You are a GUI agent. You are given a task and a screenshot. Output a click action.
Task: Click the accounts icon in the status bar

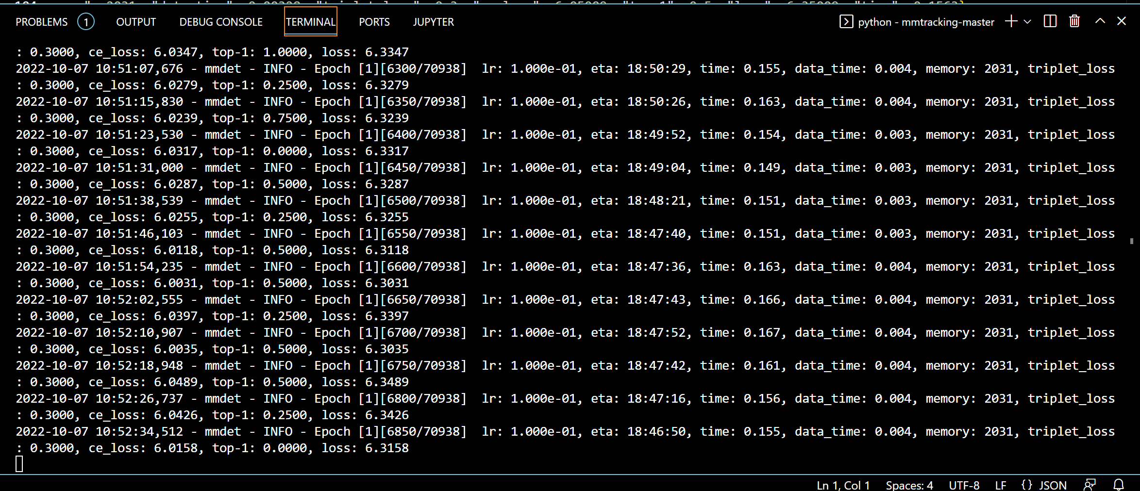pyautogui.click(x=1090, y=485)
